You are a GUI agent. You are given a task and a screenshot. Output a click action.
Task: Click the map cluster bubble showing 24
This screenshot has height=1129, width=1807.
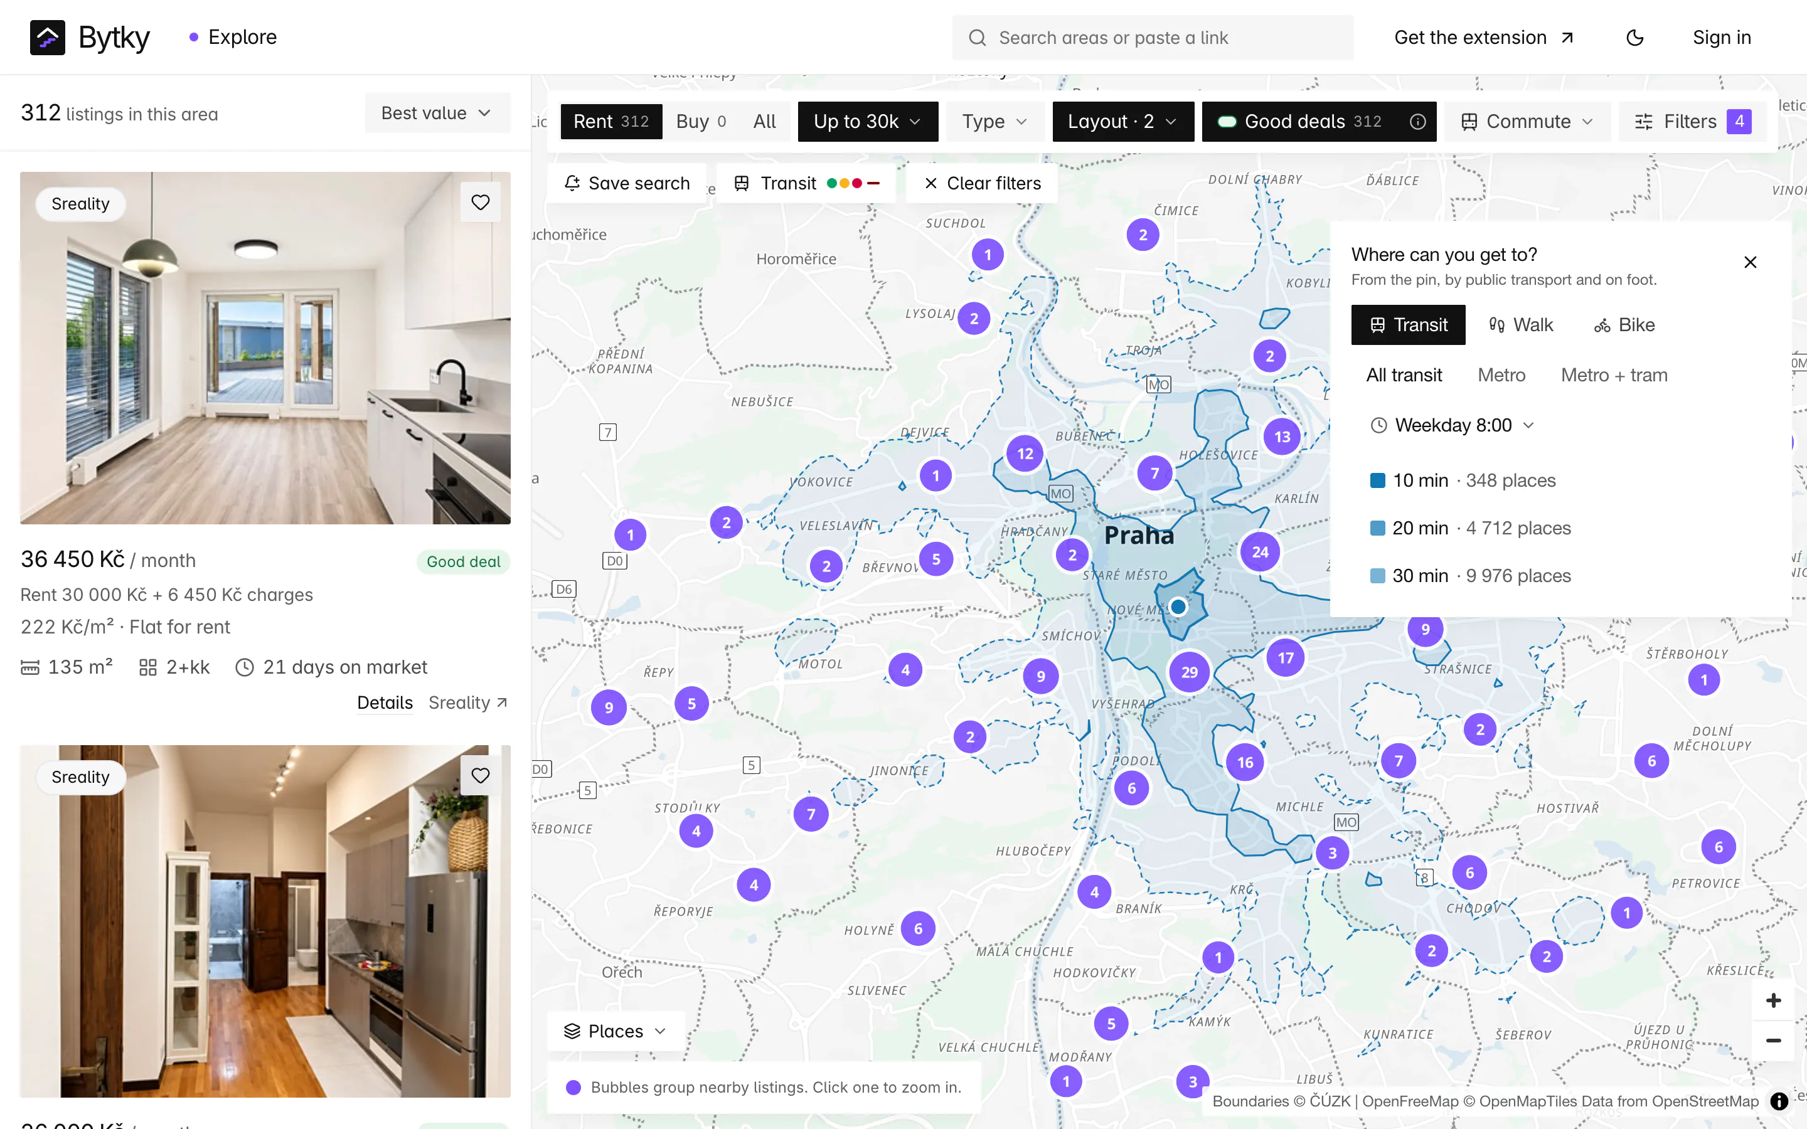click(x=1261, y=552)
